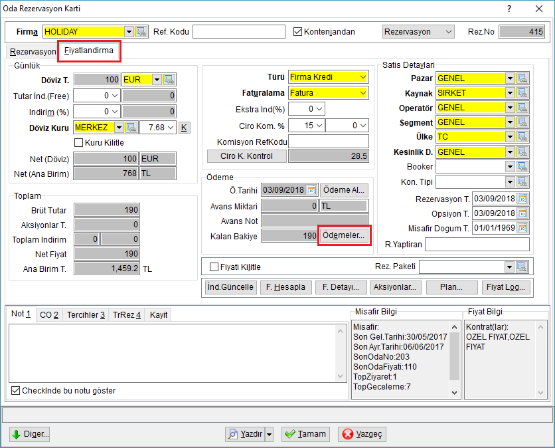Expand the Türü Firma Kredi dropdown
Image resolution: width=555 pixels, height=448 pixels.
363,77
